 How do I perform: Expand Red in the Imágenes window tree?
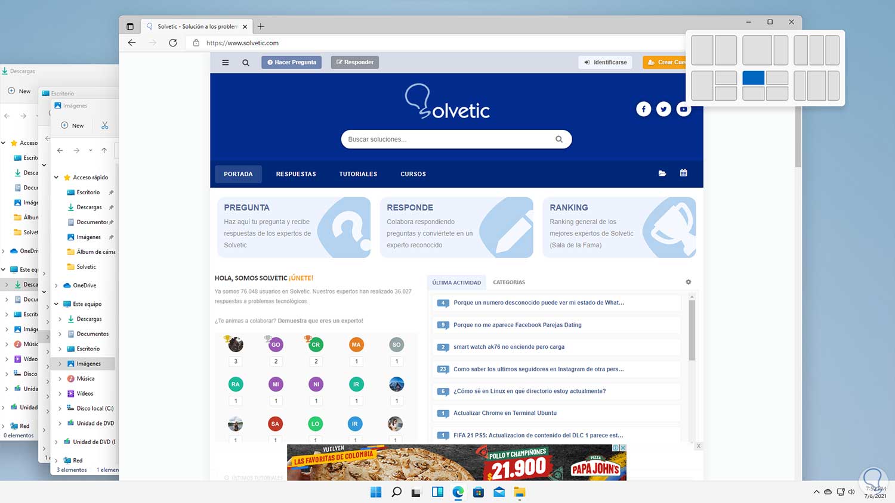point(57,461)
